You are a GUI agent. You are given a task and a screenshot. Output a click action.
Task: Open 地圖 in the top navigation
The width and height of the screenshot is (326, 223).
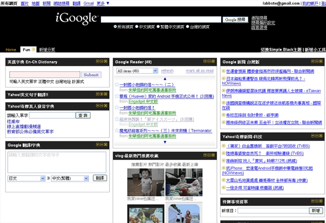[x=36, y=4]
